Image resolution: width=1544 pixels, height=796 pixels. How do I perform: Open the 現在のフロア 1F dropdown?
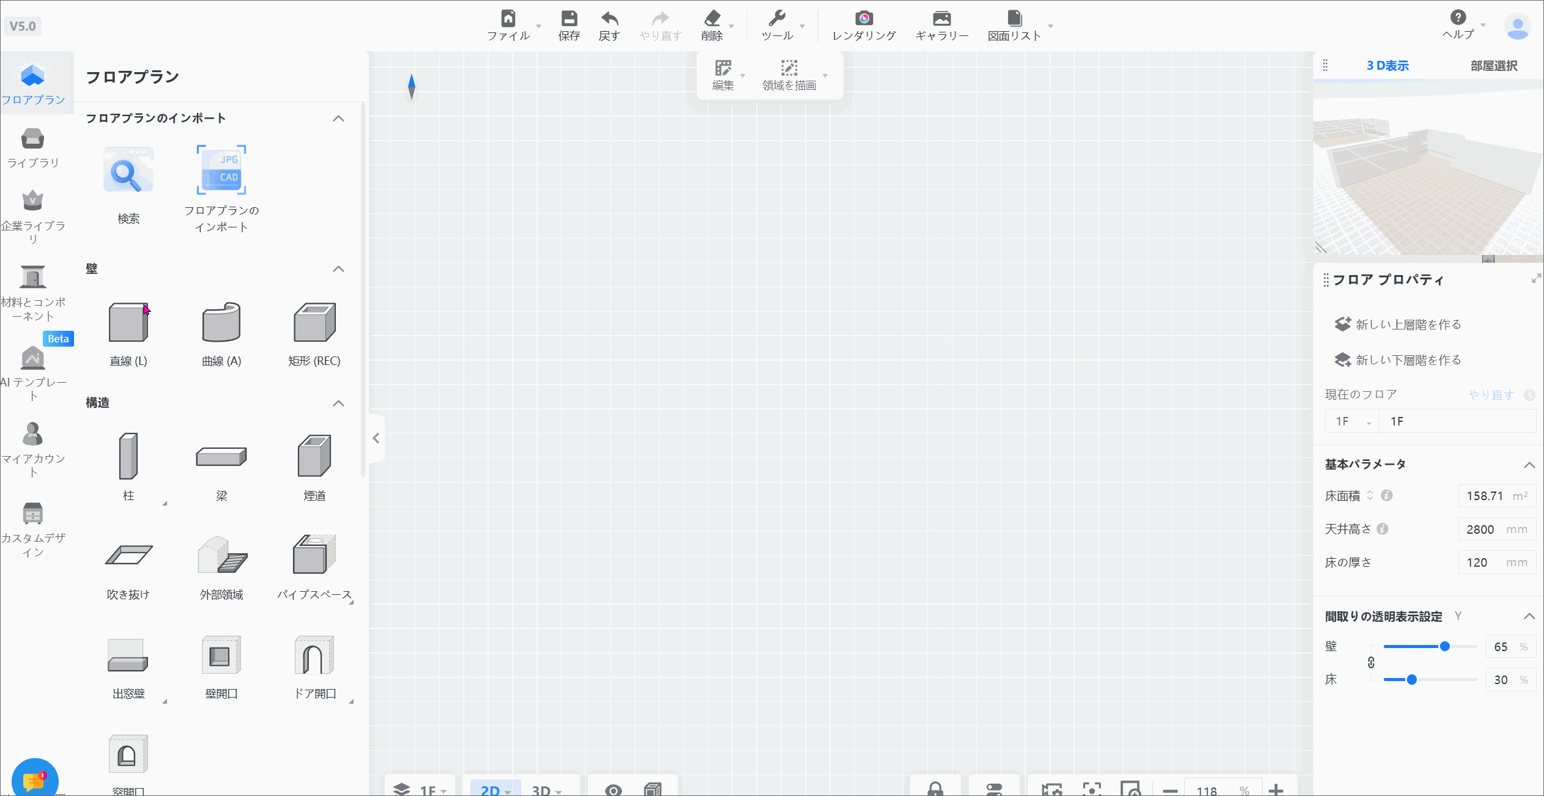coord(1353,421)
